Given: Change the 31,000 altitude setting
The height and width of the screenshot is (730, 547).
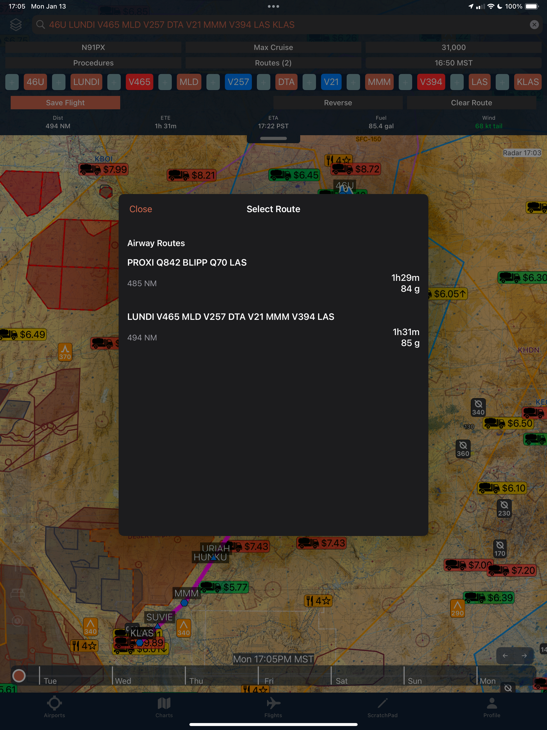Looking at the screenshot, I should pos(453,48).
